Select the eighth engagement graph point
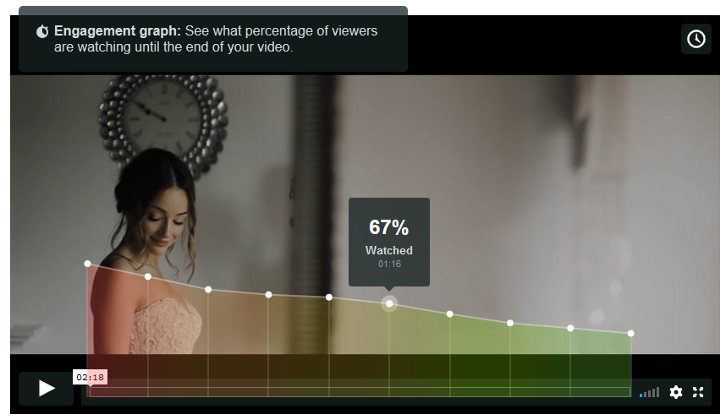Viewport: 726px width, 420px height. click(x=509, y=323)
